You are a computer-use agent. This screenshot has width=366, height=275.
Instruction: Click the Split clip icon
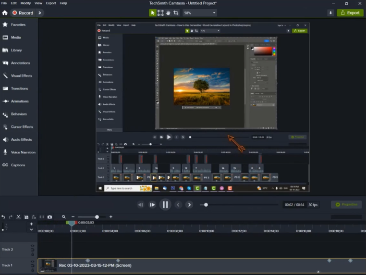(42, 217)
